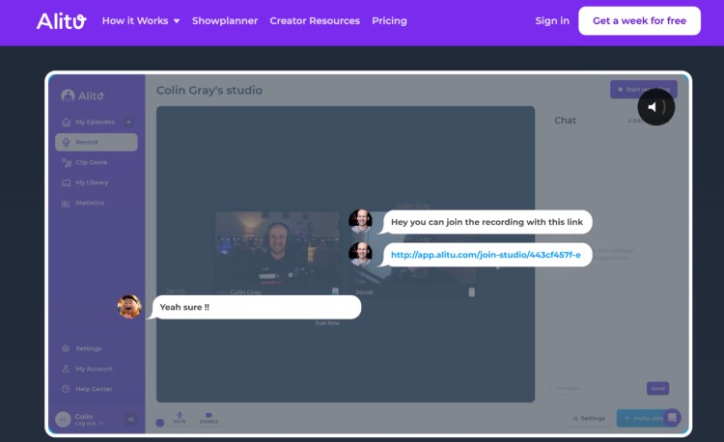Click the chat message input field
Viewport: 724px width, 442px height.
pos(598,388)
